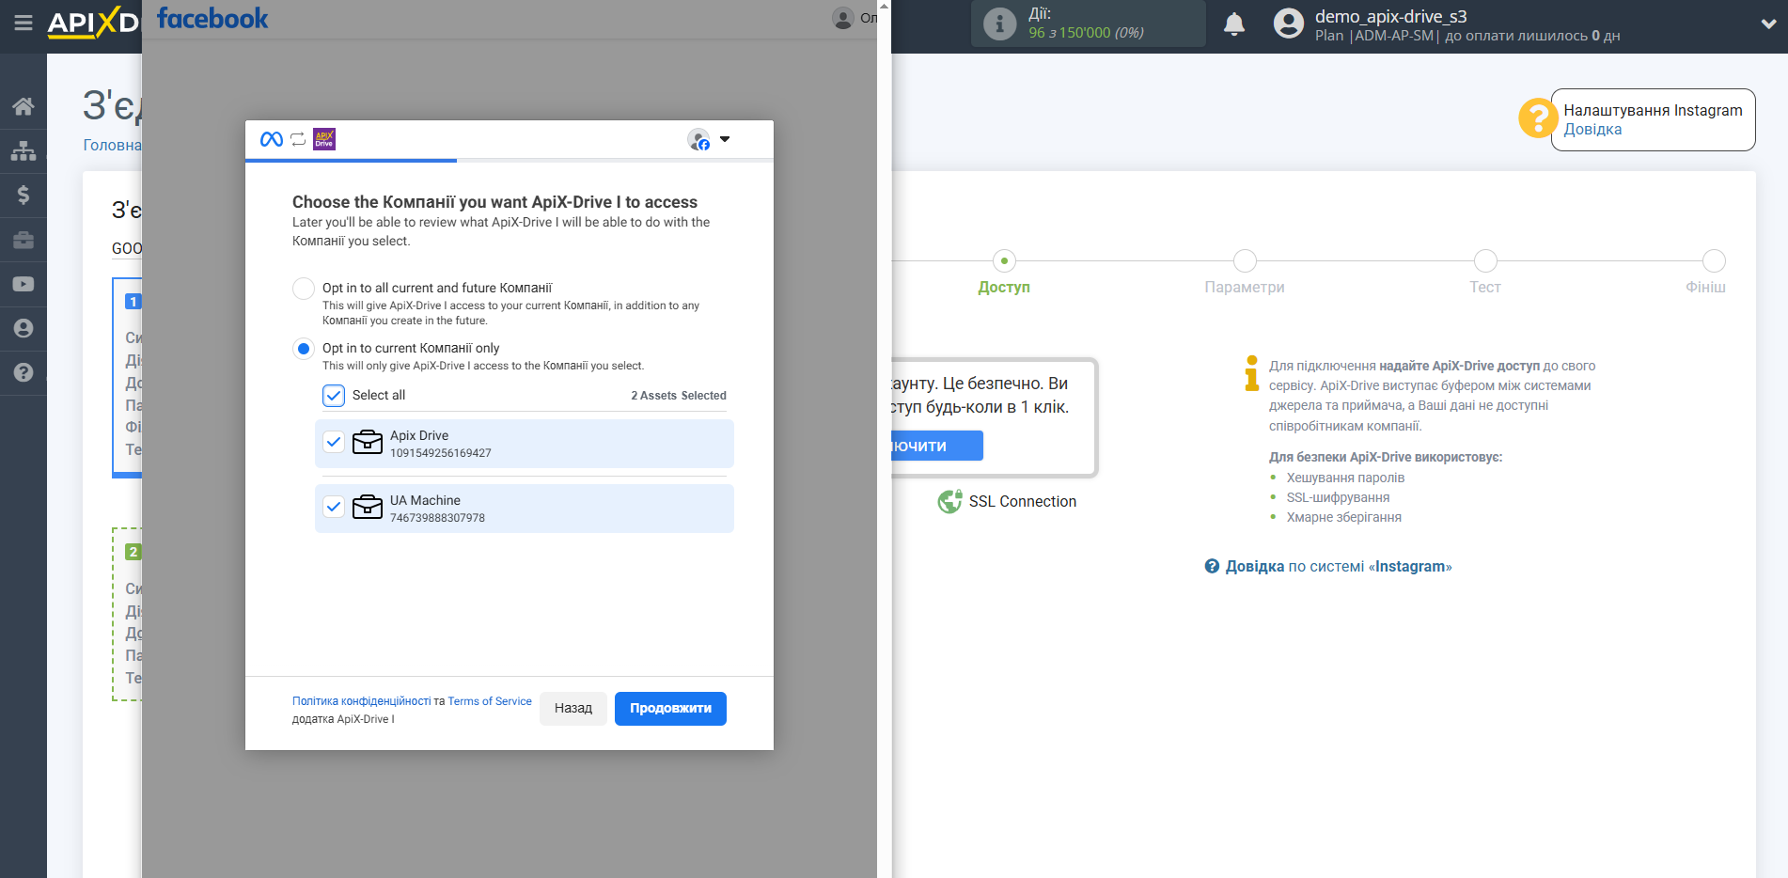
Task: Click the Назад button
Action: pos(572,709)
